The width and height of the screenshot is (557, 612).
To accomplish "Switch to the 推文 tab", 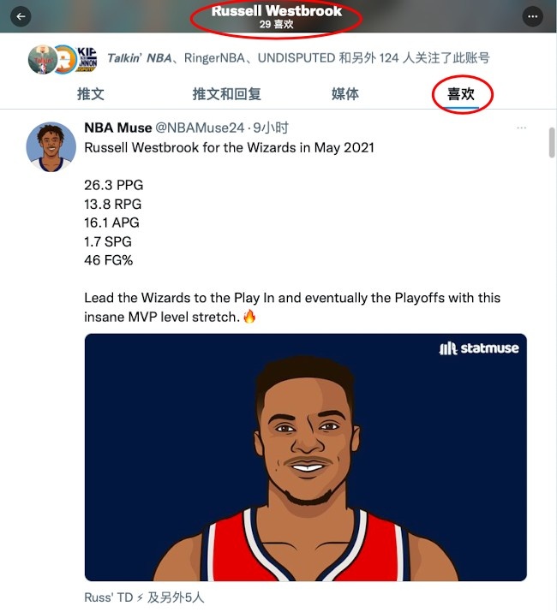I will click(90, 94).
